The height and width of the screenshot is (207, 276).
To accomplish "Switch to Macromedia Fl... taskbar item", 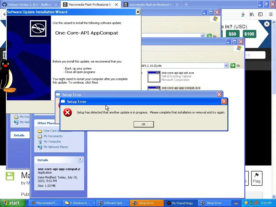I will click(x=45, y=203).
